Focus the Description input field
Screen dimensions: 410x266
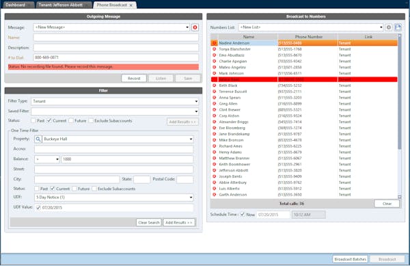pyautogui.click(x=116, y=48)
